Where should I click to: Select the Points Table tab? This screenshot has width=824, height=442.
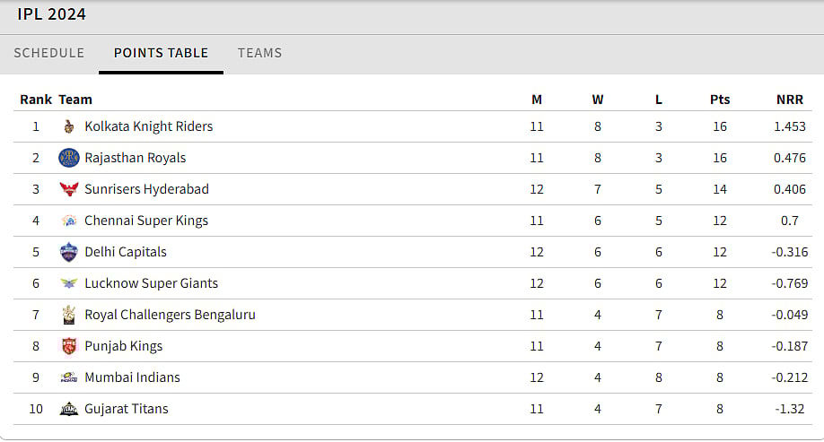point(161,53)
